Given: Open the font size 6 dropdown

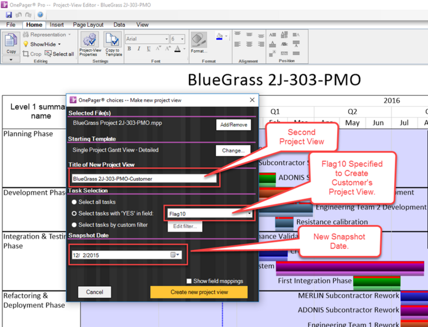Looking at the screenshot, I should coord(182,39).
